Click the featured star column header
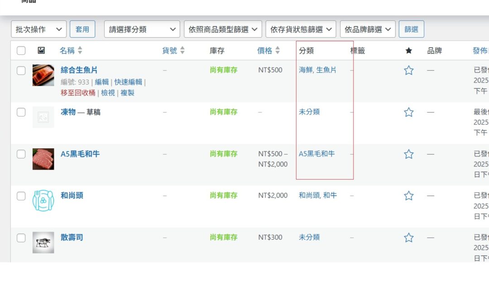The image size is (489, 306). 408,51
